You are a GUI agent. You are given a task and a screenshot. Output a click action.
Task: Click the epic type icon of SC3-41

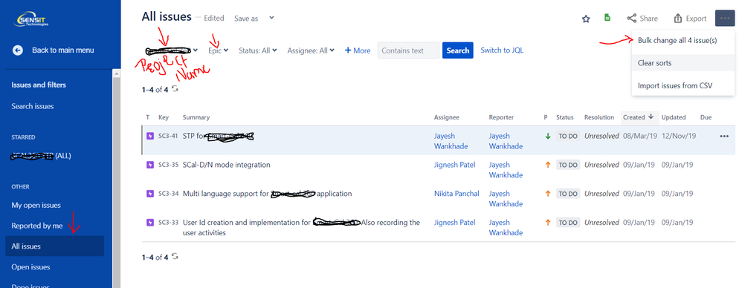(150, 136)
